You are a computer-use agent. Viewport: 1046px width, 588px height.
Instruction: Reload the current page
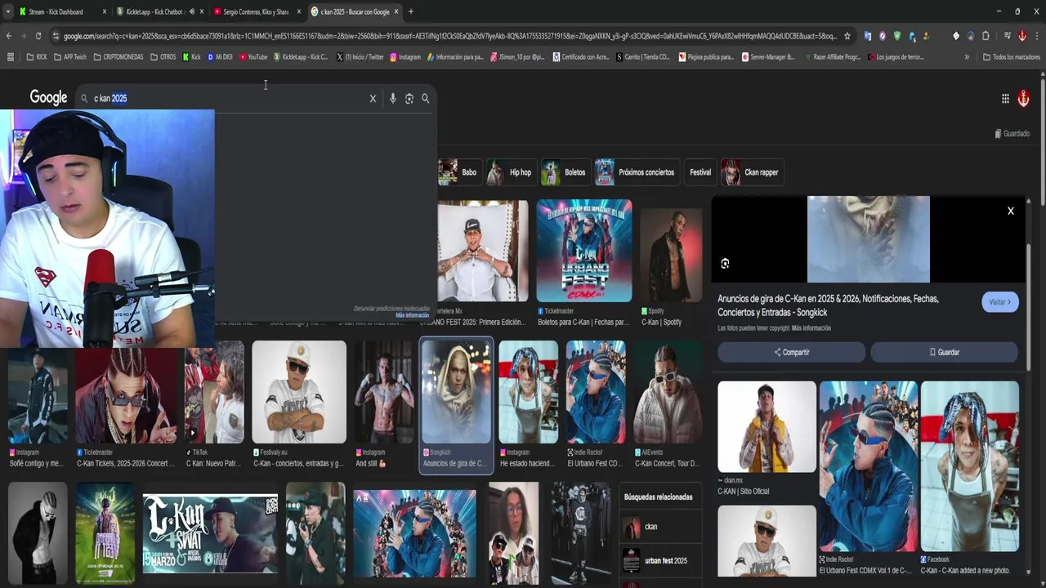pos(38,36)
